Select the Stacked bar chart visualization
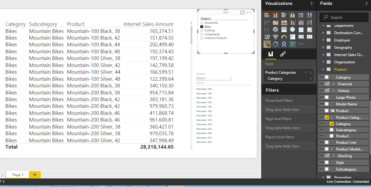The width and height of the screenshot is (371, 187). coord(267,15)
